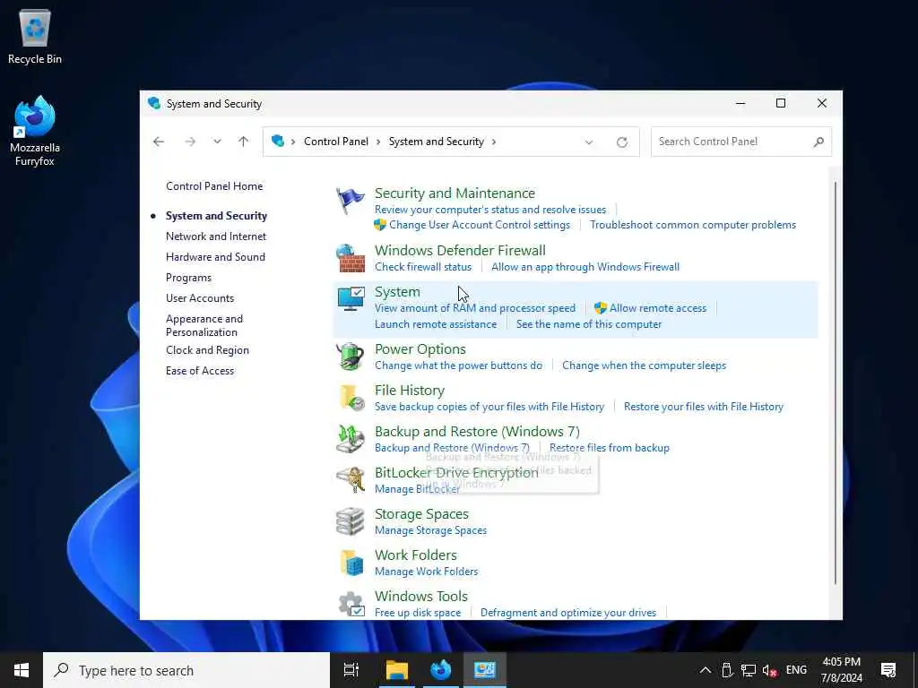The width and height of the screenshot is (918, 688).
Task: Open the BitLocker keys icon
Action: tap(351, 480)
